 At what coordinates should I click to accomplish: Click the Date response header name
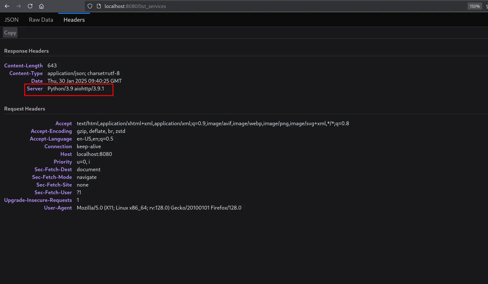click(37, 81)
